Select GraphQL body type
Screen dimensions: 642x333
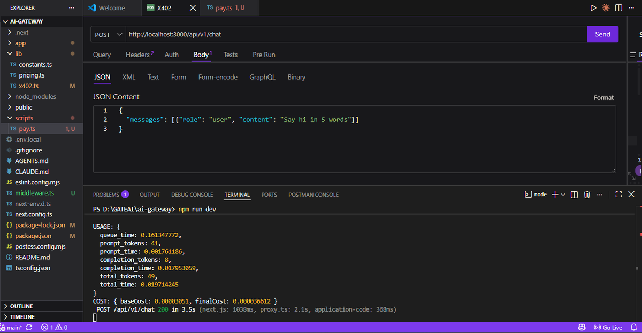click(x=262, y=77)
